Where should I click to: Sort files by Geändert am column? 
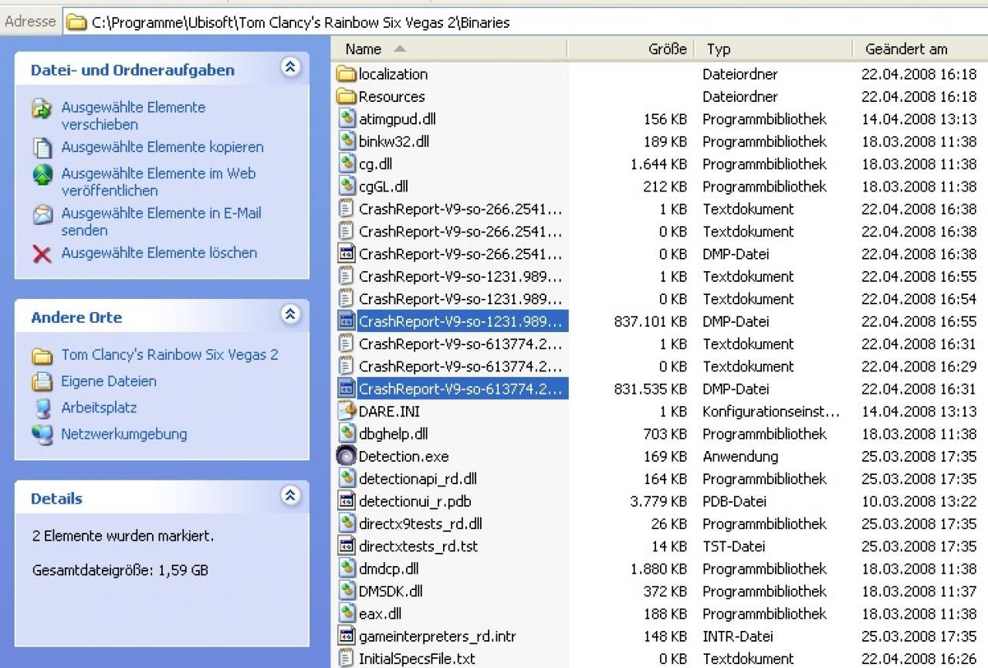click(920, 49)
